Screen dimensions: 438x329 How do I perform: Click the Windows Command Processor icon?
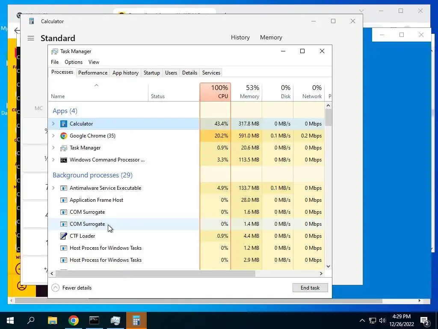[64, 160]
